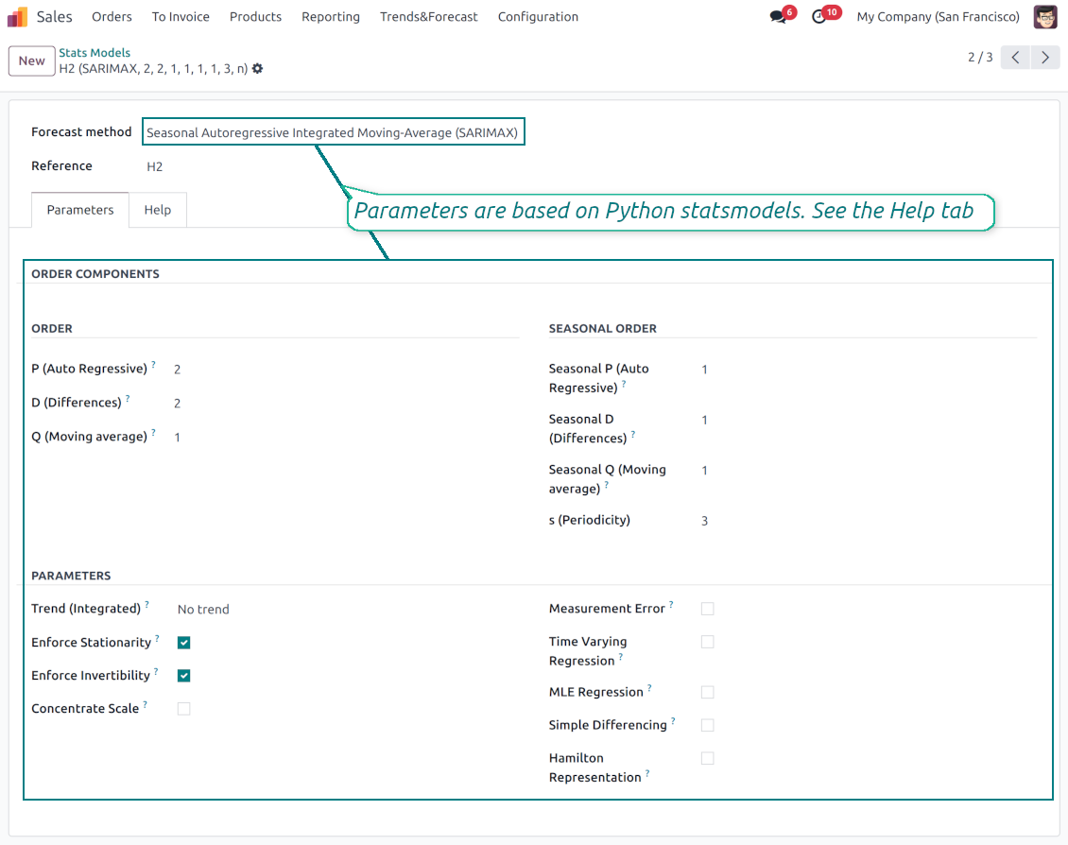Open the Trend (Integrated) No trend selector
Screen dimensions: 1068x845
click(203, 610)
